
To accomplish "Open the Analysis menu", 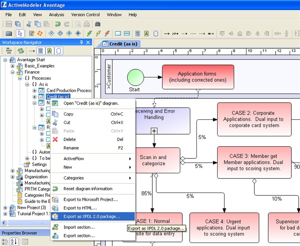I will (57, 15).
